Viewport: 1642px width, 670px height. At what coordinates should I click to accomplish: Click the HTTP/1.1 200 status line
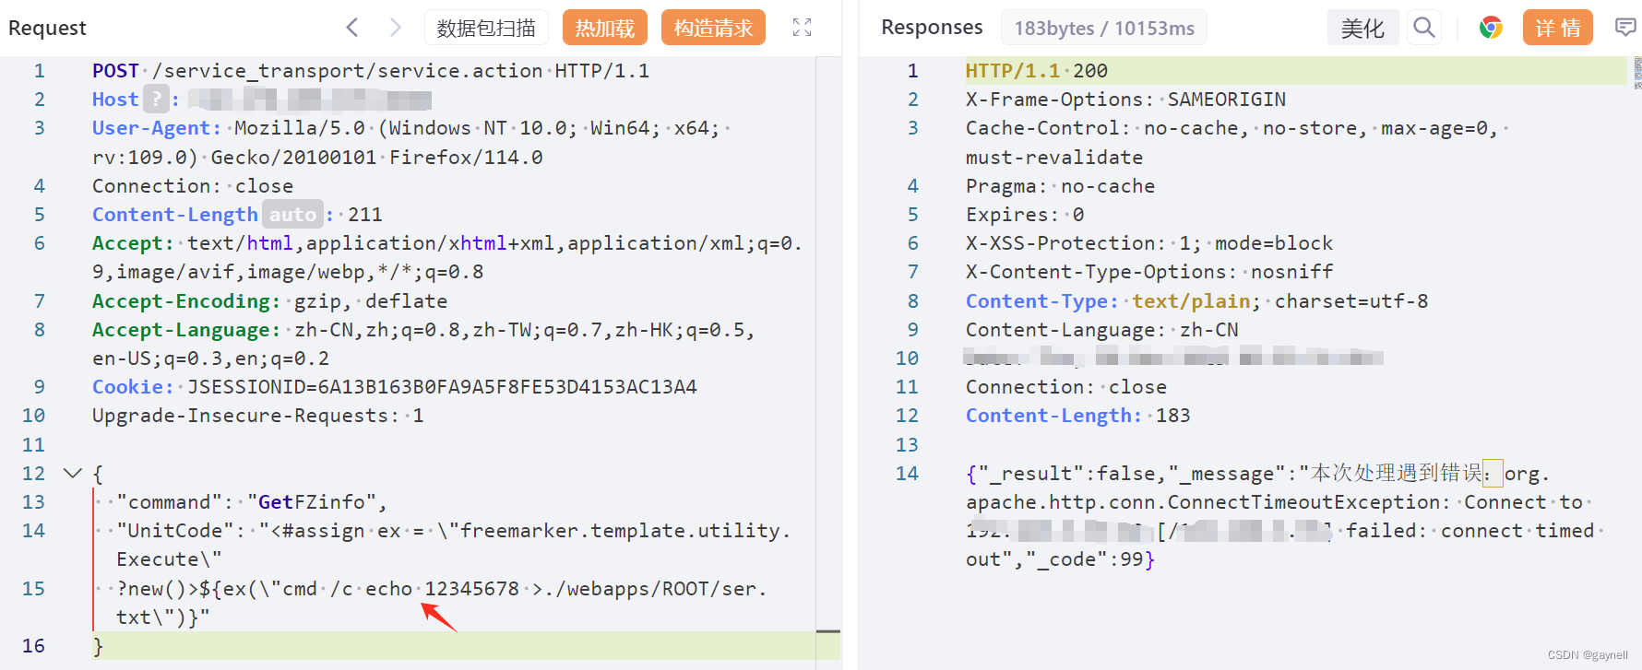tap(1037, 70)
